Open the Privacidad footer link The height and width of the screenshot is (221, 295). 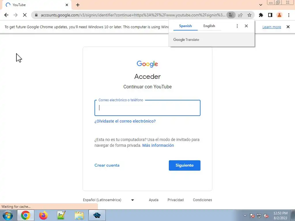coord(175,200)
